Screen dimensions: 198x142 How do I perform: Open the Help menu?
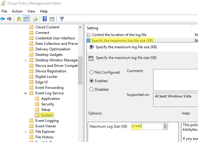tap(44, 11)
